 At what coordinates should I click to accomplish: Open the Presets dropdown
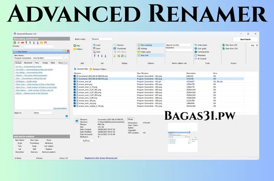click(39, 47)
